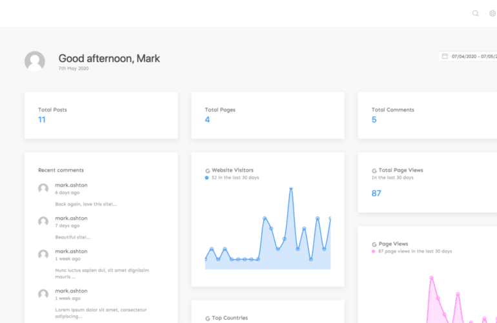Open the Total Pages count of 4
Screen dimensions: 497x323
[x=207, y=120]
